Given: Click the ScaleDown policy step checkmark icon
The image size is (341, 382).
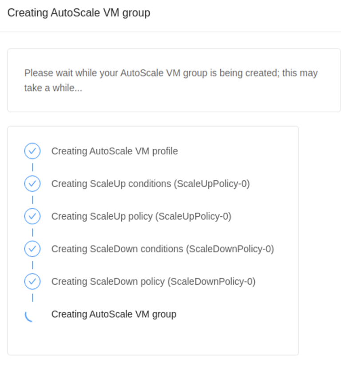Looking at the screenshot, I should [x=32, y=282].
